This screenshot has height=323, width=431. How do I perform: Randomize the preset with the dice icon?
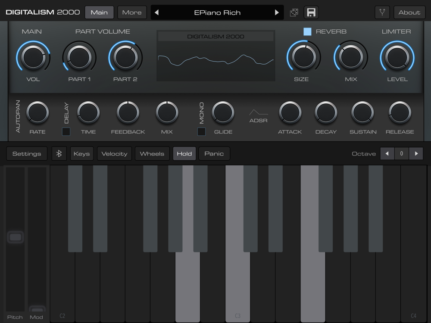pyautogui.click(x=294, y=12)
